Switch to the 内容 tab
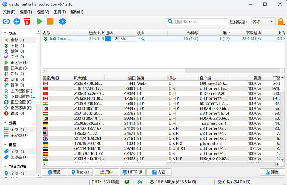This screenshot has height=185, width=287. [x=159, y=172]
